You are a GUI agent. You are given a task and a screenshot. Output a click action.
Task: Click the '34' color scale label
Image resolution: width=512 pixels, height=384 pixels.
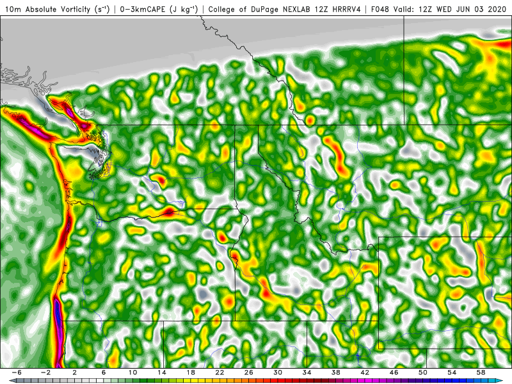307,372
